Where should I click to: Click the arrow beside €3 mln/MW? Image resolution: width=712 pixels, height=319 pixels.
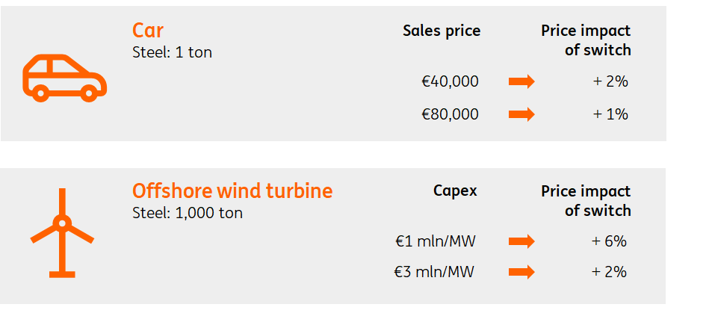click(x=521, y=272)
